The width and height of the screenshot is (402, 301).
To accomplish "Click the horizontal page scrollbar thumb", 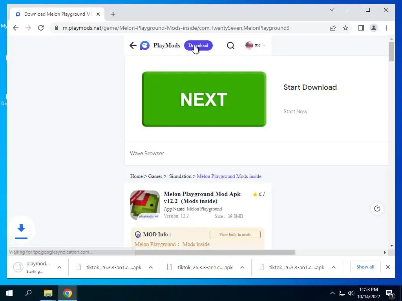I will click(215, 253).
